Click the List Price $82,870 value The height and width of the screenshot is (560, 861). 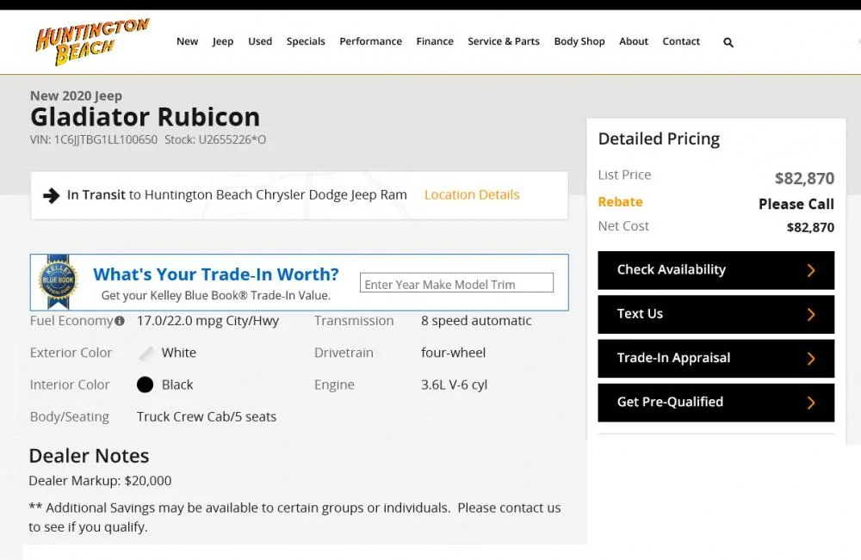coord(804,178)
